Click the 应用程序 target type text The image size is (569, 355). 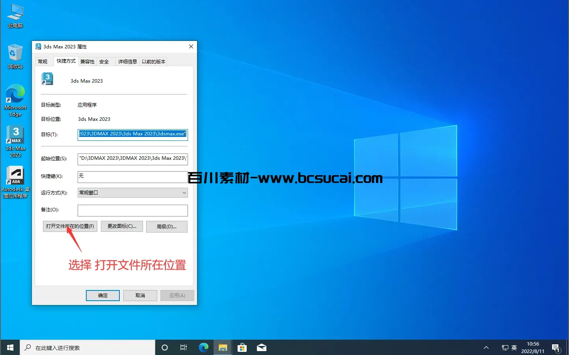coord(87,105)
